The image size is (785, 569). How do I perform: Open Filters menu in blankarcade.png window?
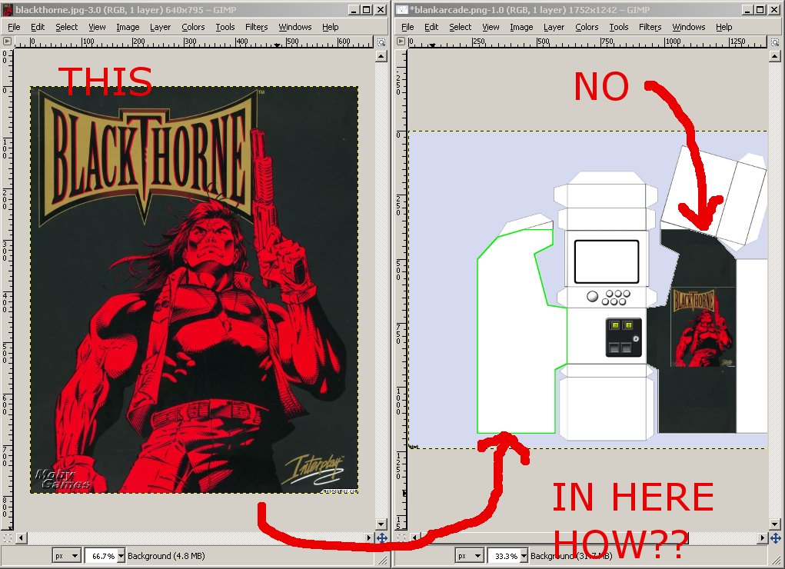point(650,27)
